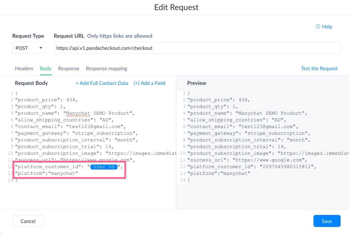Image resolution: width=353 pixels, height=235 pixels.
Task: Click Test the Request link
Action: (319, 68)
